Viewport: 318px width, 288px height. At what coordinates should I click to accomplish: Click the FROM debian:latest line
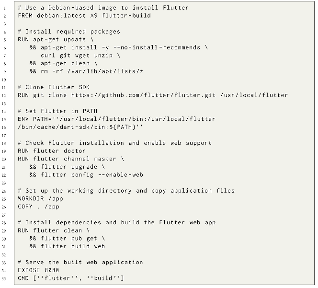(84, 15)
